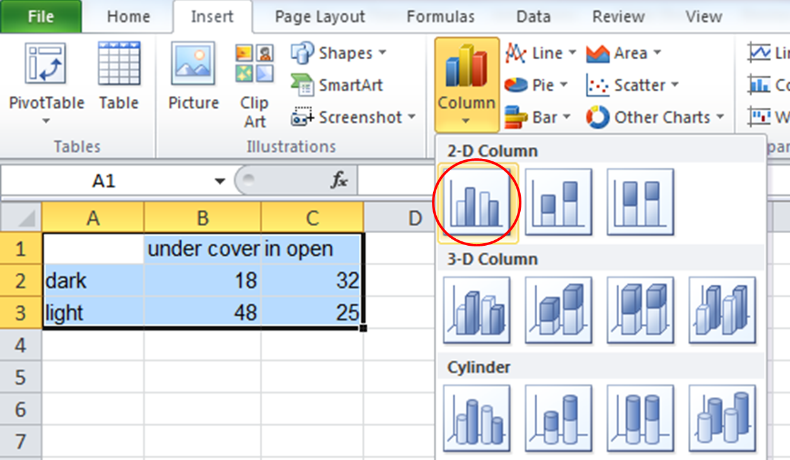Insert a SmartArt graphic
The width and height of the screenshot is (790, 460).
tap(337, 85)
